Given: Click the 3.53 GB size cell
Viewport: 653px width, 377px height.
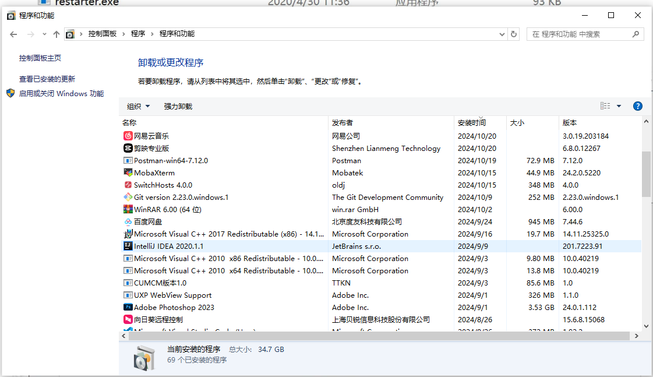Looking at the screenshot, I should coord(541,308).
